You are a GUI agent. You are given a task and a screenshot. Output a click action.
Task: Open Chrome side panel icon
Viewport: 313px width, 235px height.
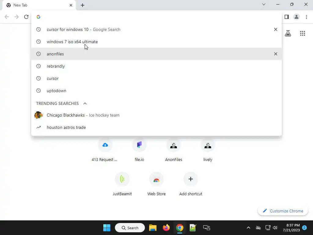tap(287, 17)
